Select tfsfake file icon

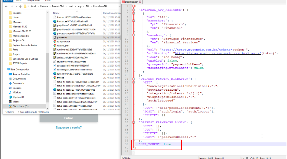(55, 78)
